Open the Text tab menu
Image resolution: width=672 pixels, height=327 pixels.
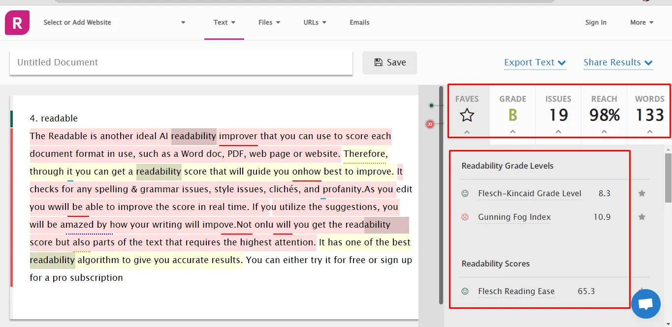pos(224,22)
